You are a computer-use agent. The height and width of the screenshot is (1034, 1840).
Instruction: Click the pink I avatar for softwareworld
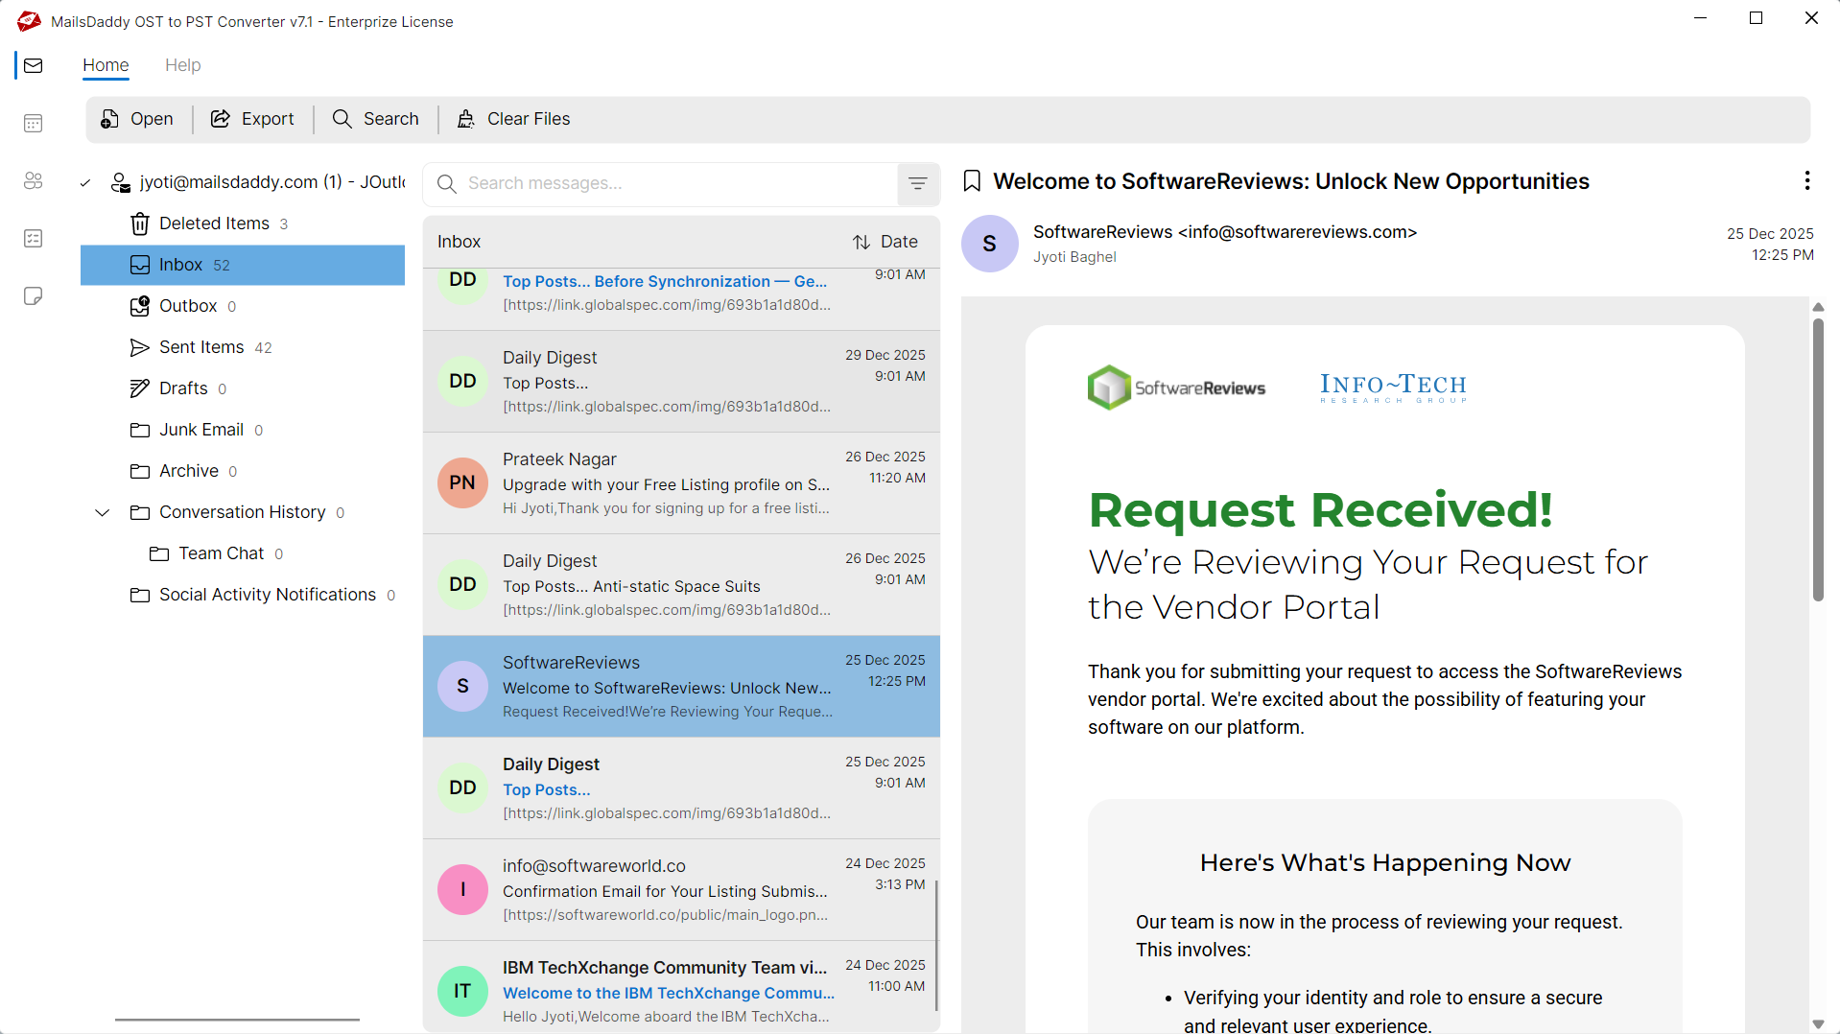coord(462,889)
